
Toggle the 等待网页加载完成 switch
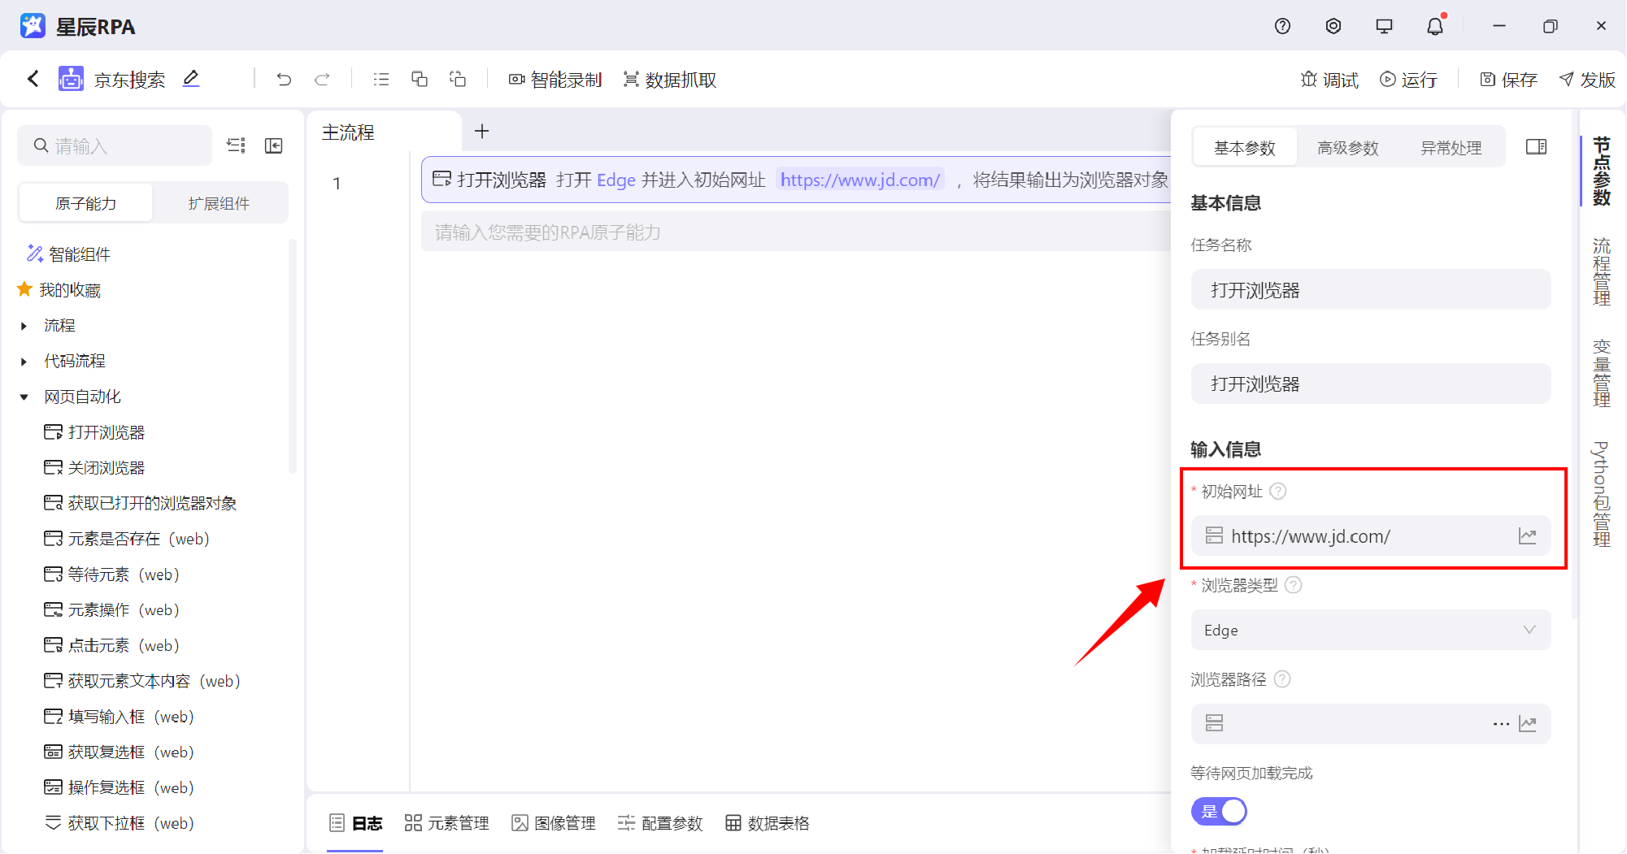pyautogui.click(x=1219, y=811)
